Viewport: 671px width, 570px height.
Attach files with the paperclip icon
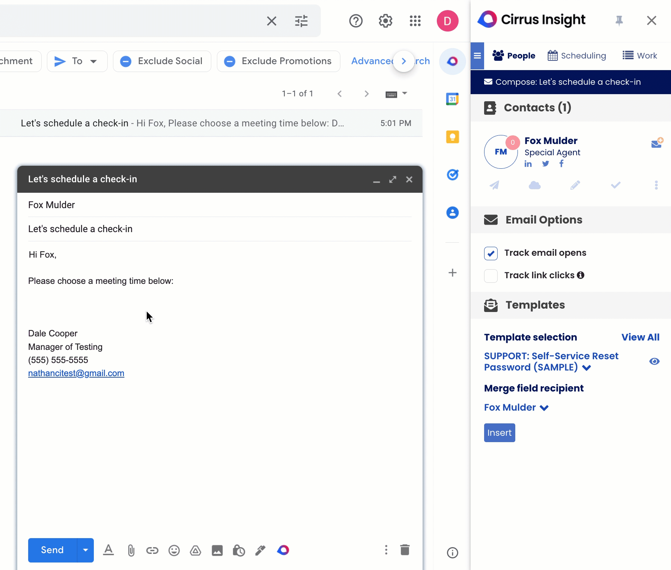[131, 550]
